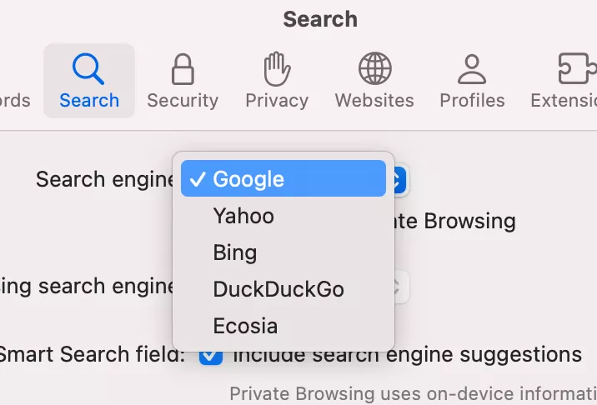597x405 pixels.
Task: Switch to the Security tab label
Action: tap(183, 101)
